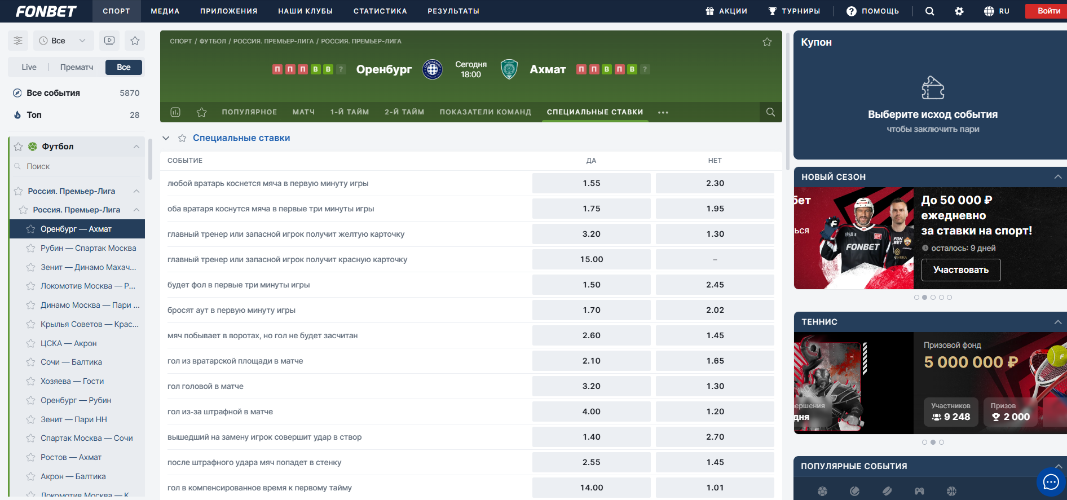1067x500 pixels.
Task: Open the Все time filter dropdown
Action: pyautogui.click(x=63, y=41)
